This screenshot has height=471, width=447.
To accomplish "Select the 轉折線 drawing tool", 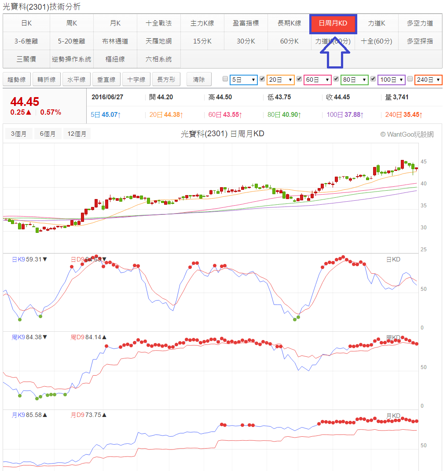I will [x=46, y=80].
